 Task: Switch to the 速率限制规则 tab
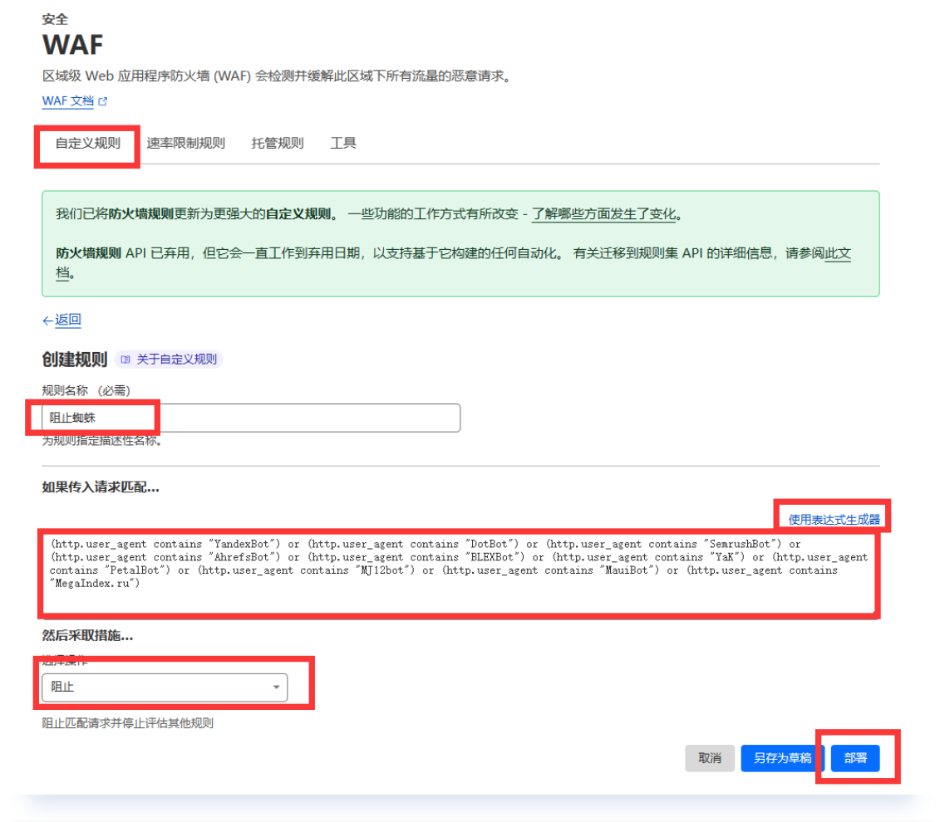pyautogui.click(x=185, y=143)
